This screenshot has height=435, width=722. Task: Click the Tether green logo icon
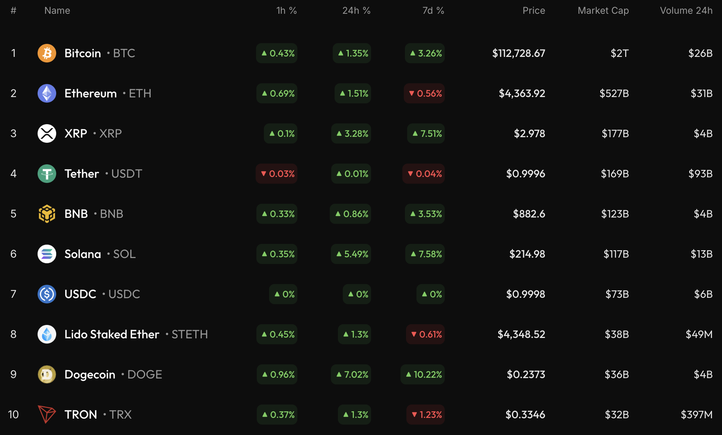tap(47, 174)
